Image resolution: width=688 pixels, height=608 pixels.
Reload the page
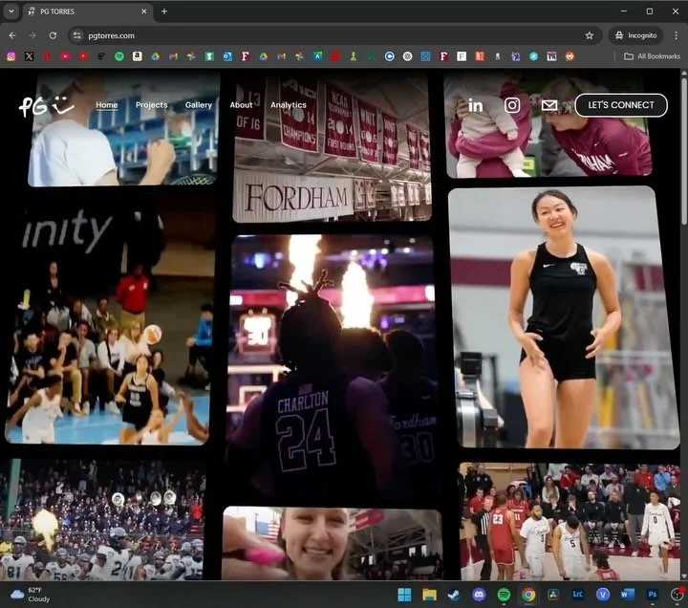[53, 35]
